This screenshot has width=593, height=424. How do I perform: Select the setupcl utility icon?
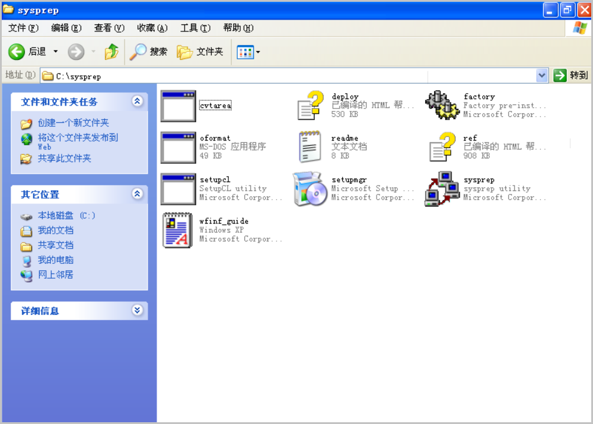178,189
